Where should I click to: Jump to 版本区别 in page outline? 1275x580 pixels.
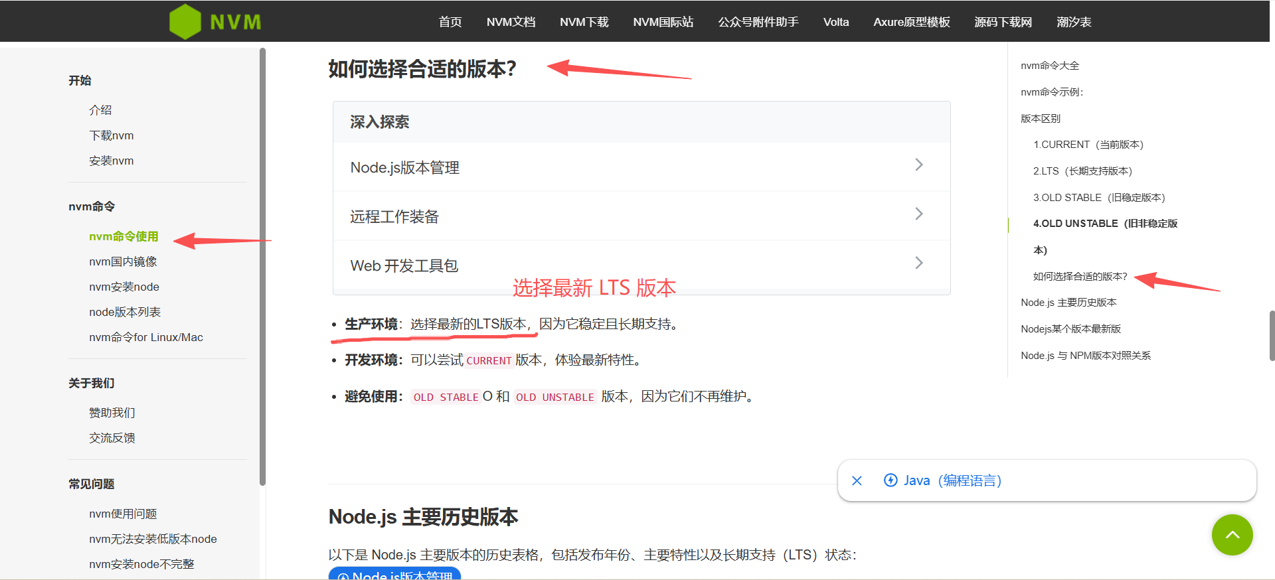tap(1041, 119)
